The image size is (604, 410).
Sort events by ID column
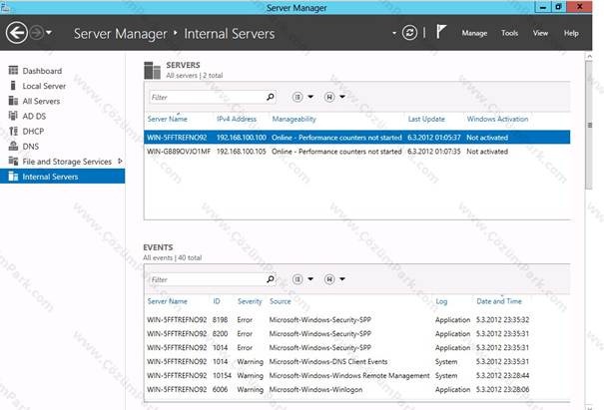click(217, 301)
